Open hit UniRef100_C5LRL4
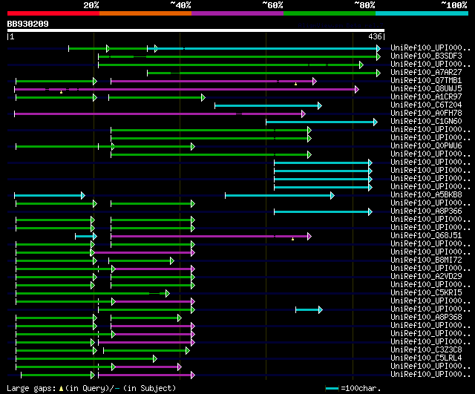Screen dimensions: 475x394 tap(426, 358)
